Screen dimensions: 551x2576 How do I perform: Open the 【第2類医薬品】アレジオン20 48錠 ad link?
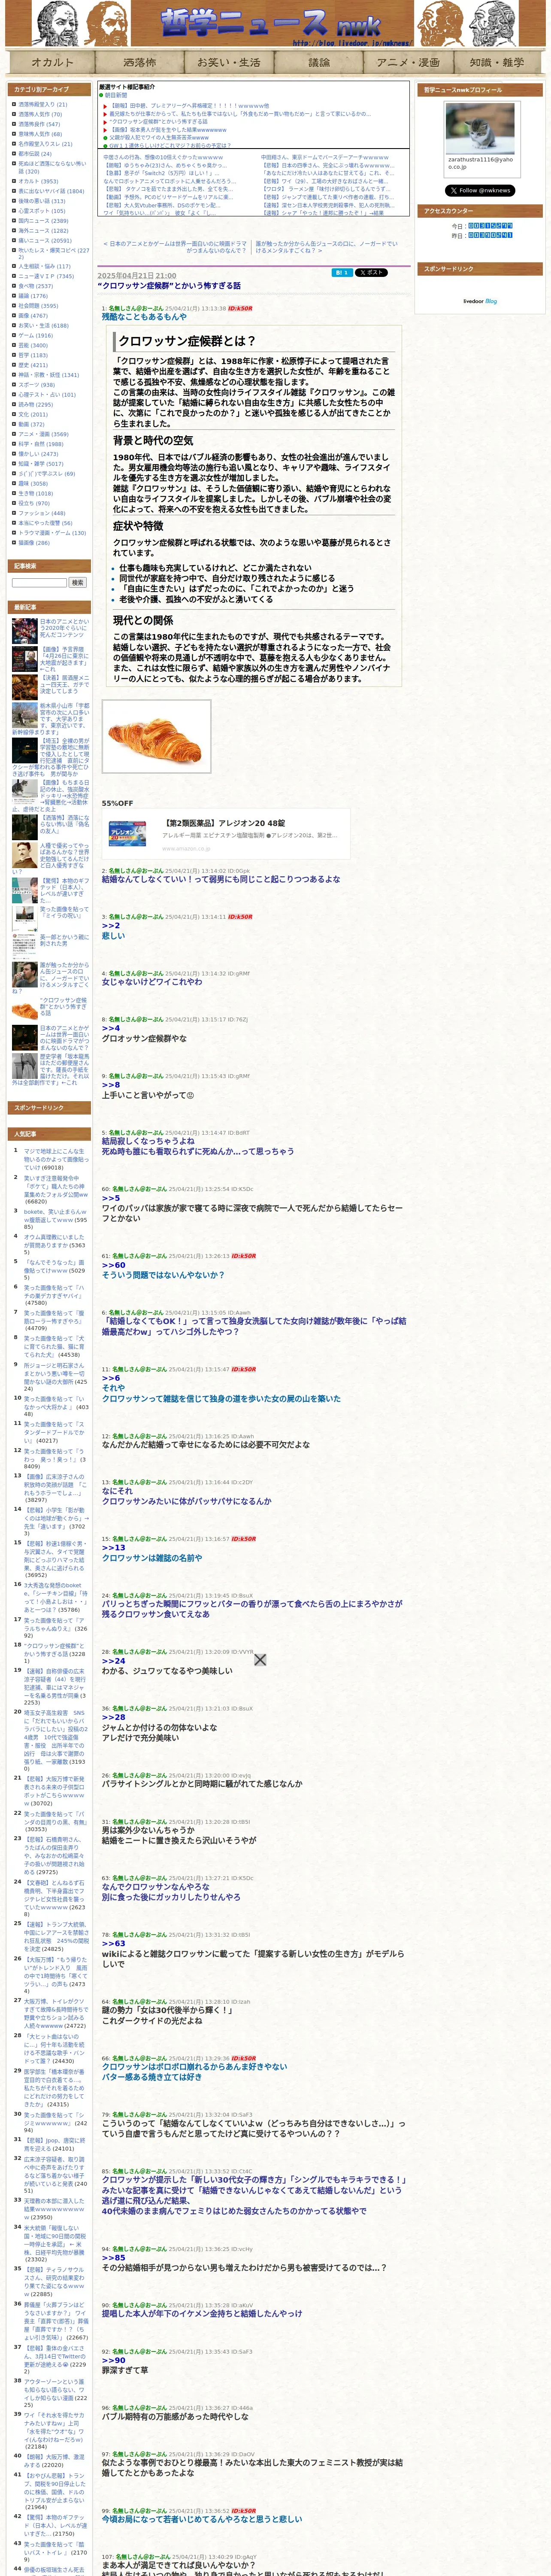224,824
